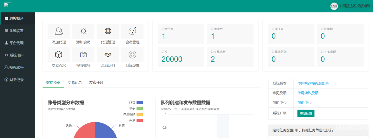Screen dimensions: 373x138
Task: Click the 总交易笔数 stat card
Action: (230, 57)
